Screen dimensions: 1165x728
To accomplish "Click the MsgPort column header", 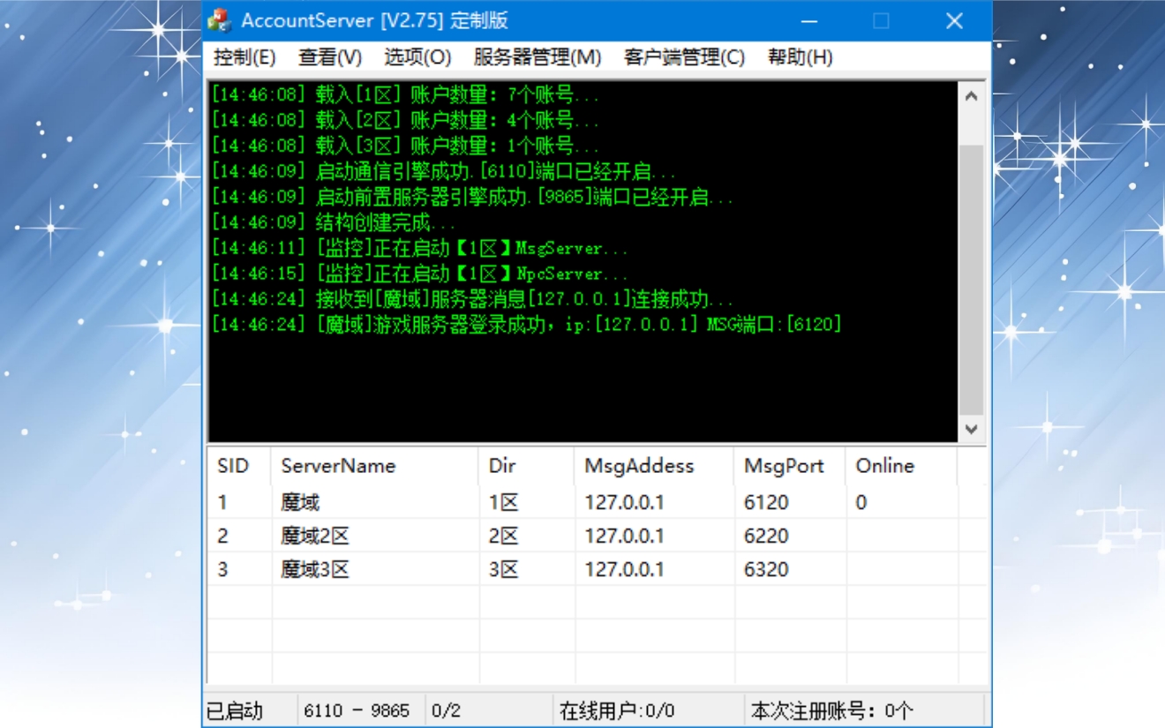I will [x=784, y=466].
